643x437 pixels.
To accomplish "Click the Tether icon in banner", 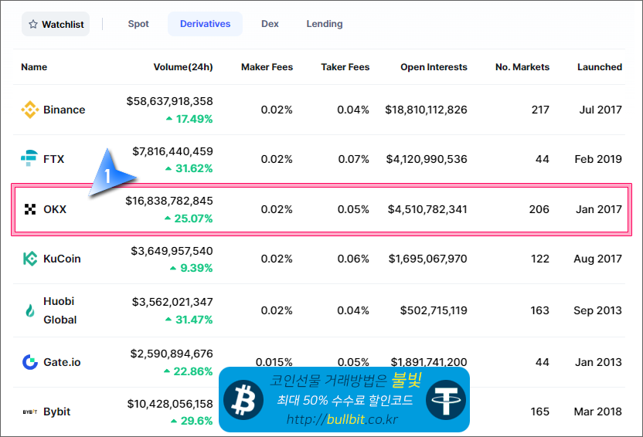I will 446,400.
